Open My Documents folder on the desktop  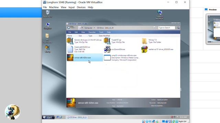[47, 38]
